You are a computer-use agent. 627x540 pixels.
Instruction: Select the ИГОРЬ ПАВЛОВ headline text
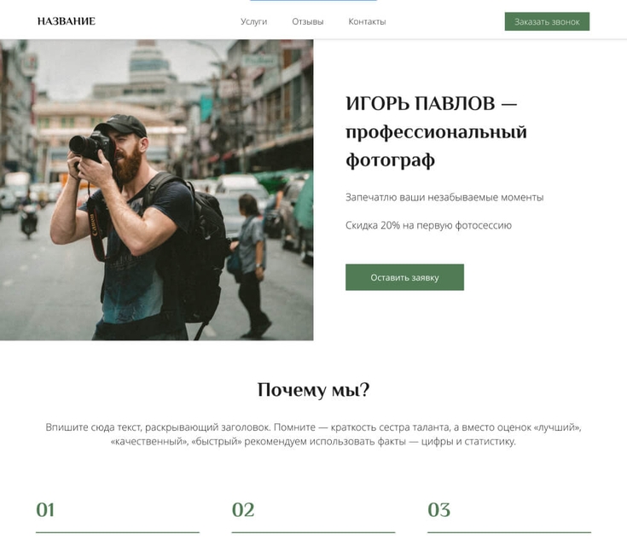436,131
